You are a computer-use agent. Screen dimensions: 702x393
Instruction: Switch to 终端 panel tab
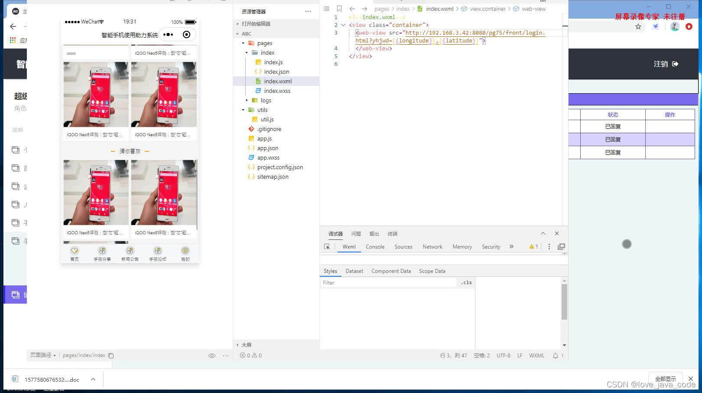(393, 234)
